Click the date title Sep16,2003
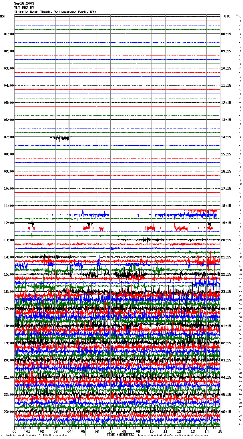 (x=24, y=3)
